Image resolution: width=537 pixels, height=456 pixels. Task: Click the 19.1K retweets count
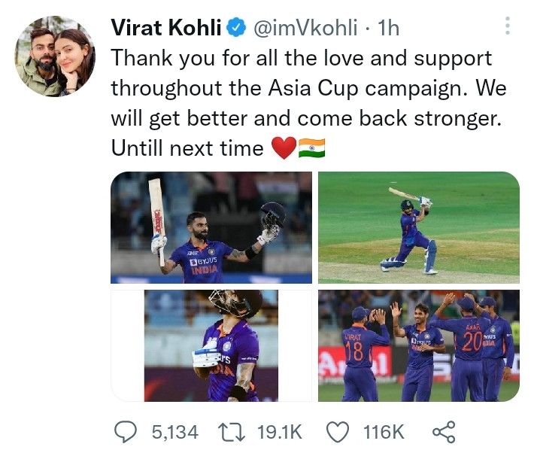point(278,431)
